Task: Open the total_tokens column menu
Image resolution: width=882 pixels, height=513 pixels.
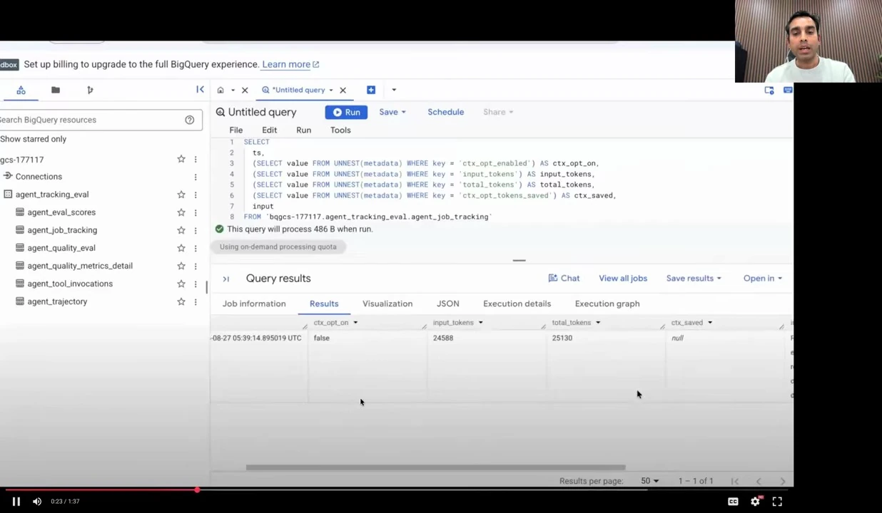Action: click(598, 323)
